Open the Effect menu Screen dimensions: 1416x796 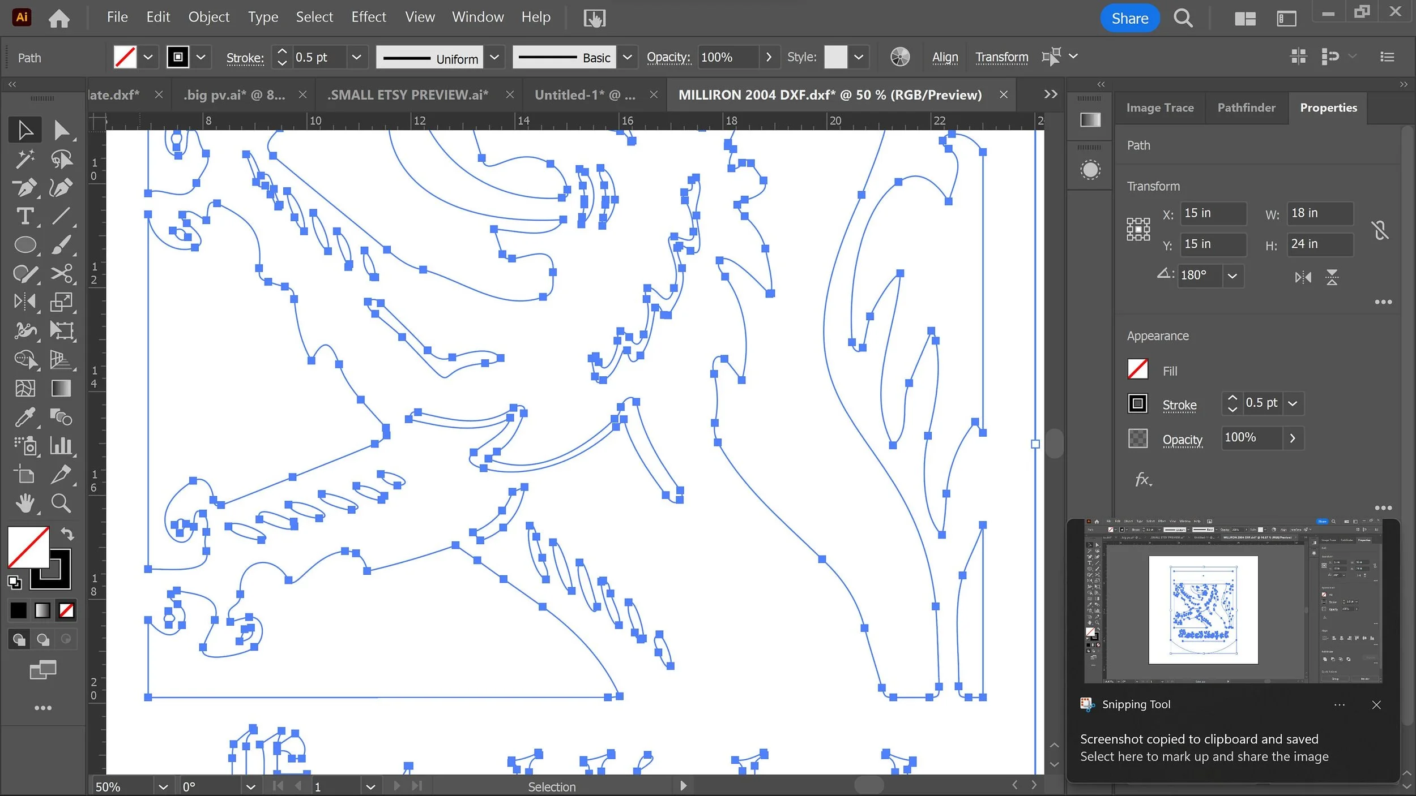tap(368, 17)
